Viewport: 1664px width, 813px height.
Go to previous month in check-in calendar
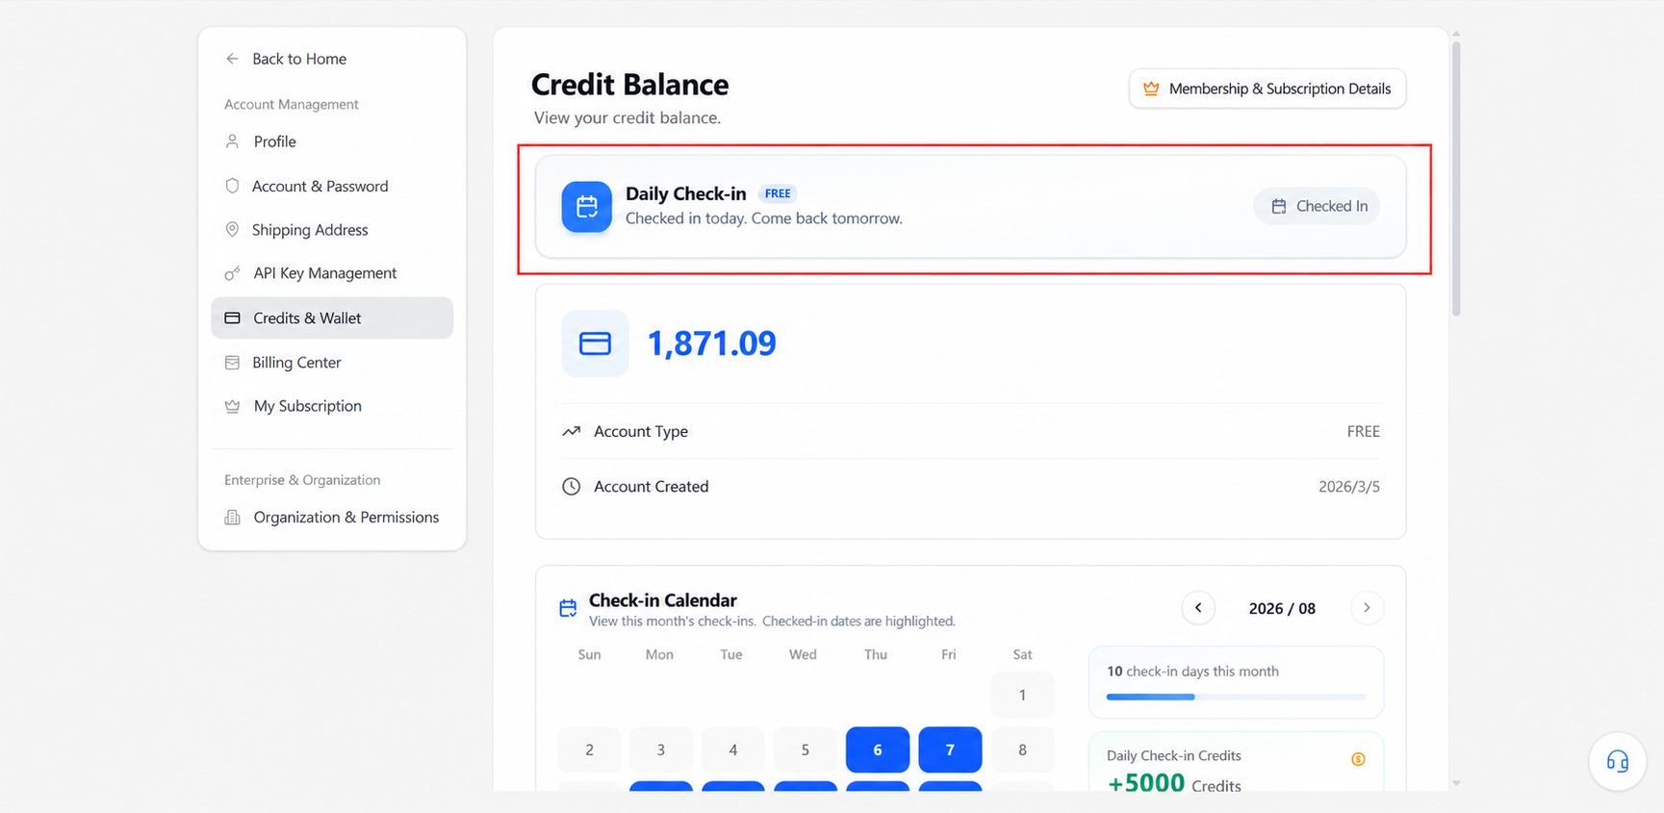pyautogui.click(x=1198, y=608)
